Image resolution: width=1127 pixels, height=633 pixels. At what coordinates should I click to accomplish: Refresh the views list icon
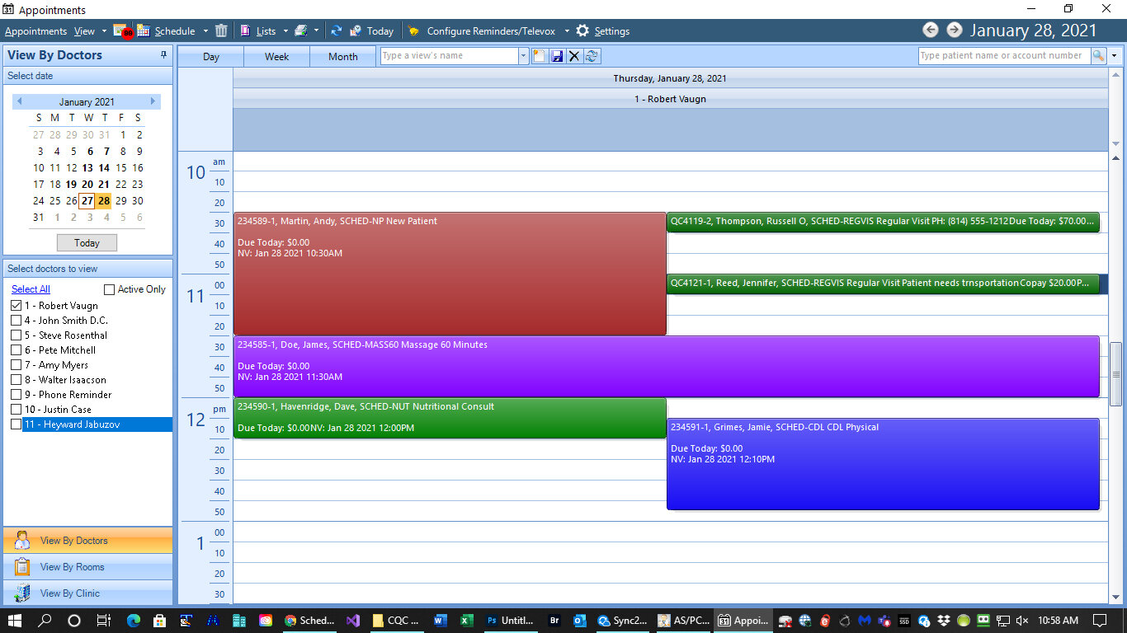coord(592,56)
